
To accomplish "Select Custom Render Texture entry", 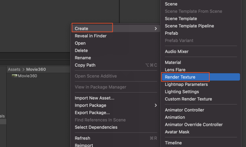I will (x=188, y=99).
